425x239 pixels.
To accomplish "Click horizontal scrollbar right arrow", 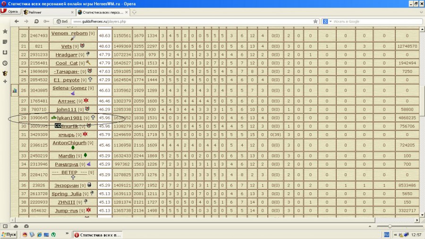I will coord(417,220).
